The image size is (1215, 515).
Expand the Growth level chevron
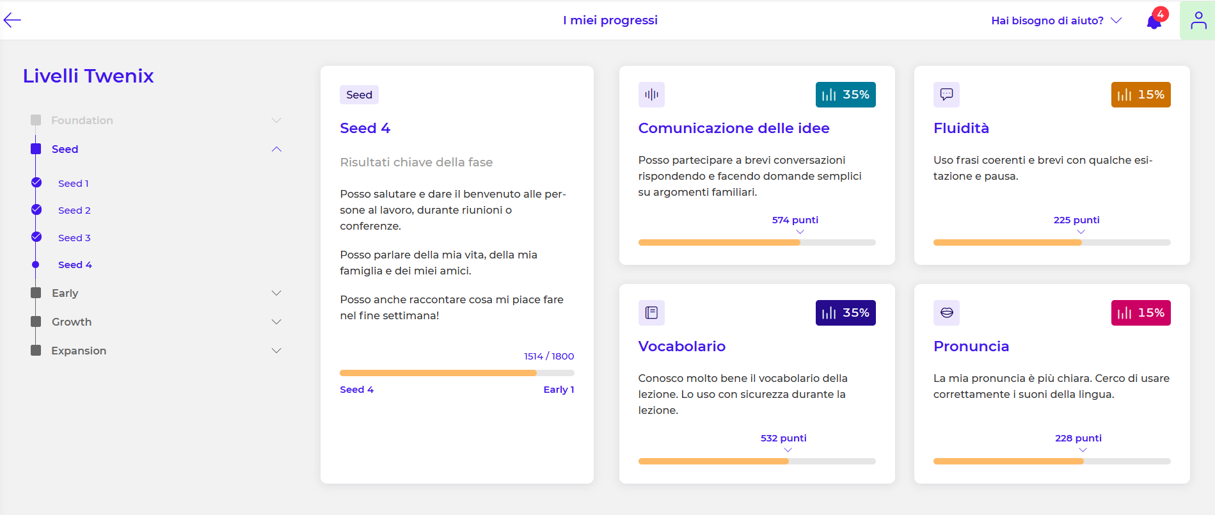tap(276, 322)
